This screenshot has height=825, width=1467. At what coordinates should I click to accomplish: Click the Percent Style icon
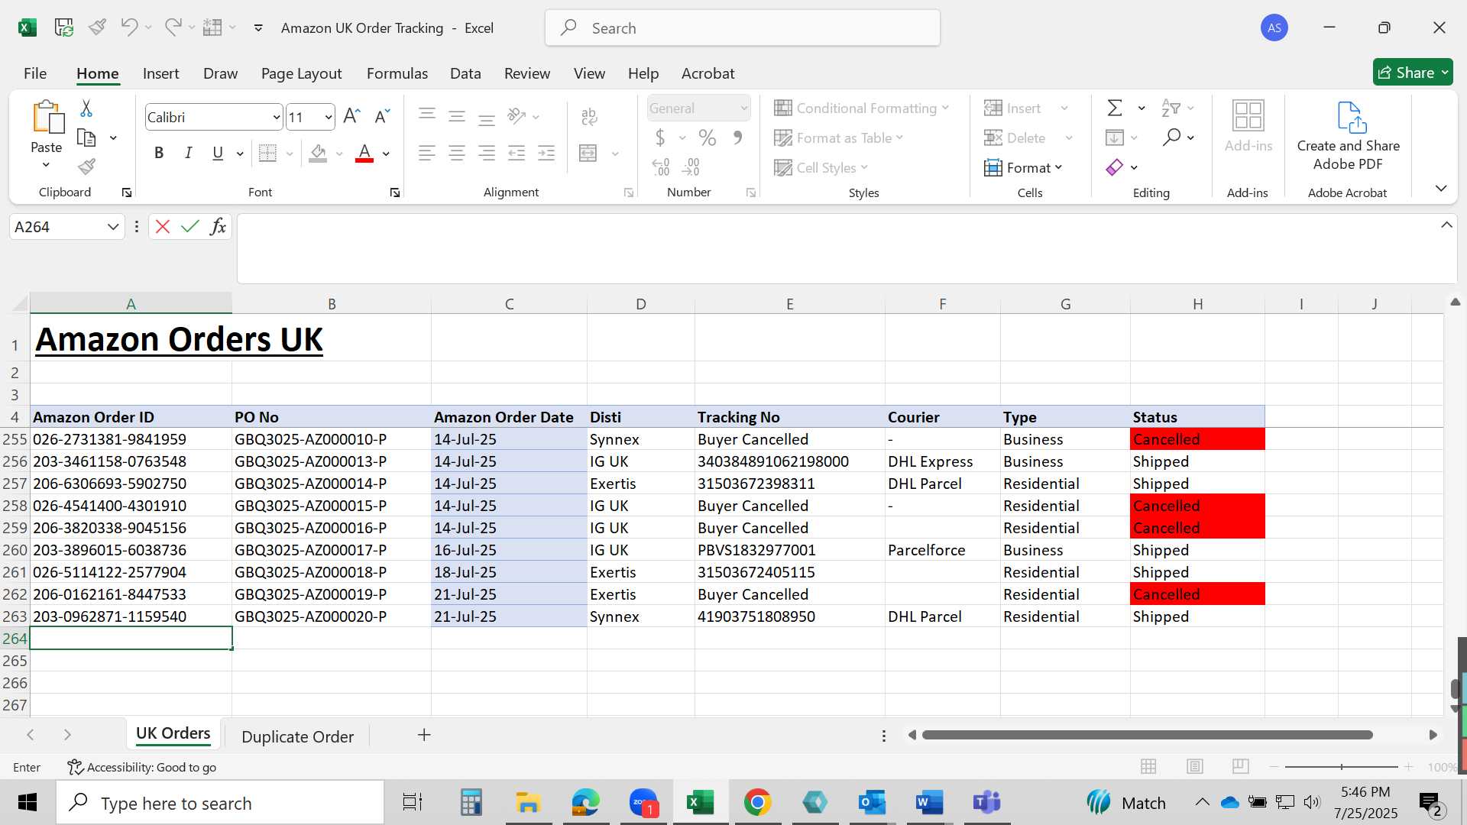click(x=708, y=137)
